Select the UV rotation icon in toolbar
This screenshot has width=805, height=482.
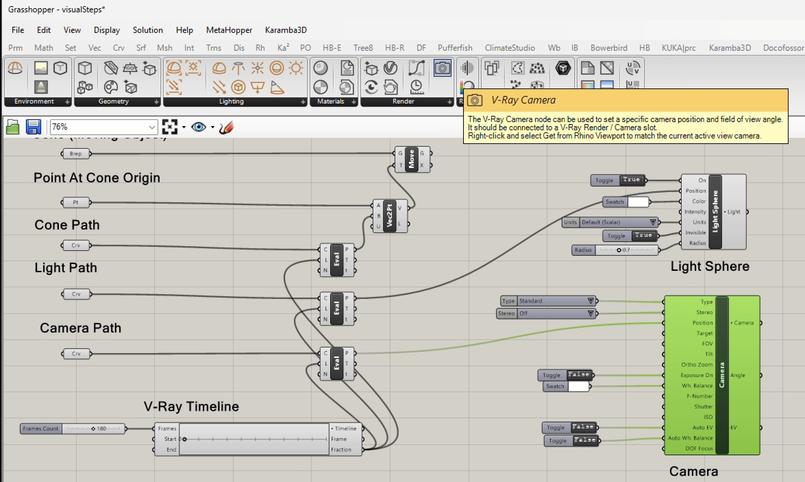pyautogui.click(x=632, y=68)
